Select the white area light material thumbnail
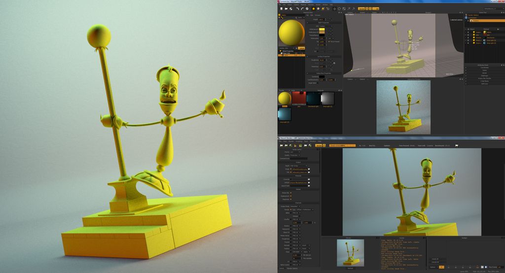 [x=327, y=98]
